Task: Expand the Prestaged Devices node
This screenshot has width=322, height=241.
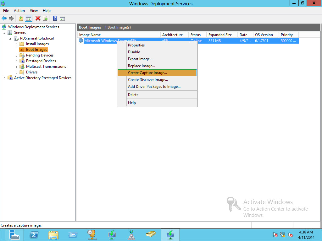Action: [x=16, y=61]
